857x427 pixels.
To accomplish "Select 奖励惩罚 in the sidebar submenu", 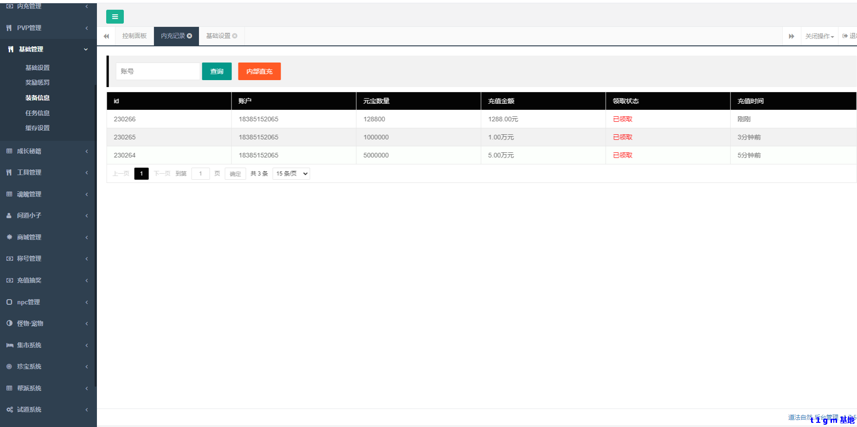I will tap(38, 82).
